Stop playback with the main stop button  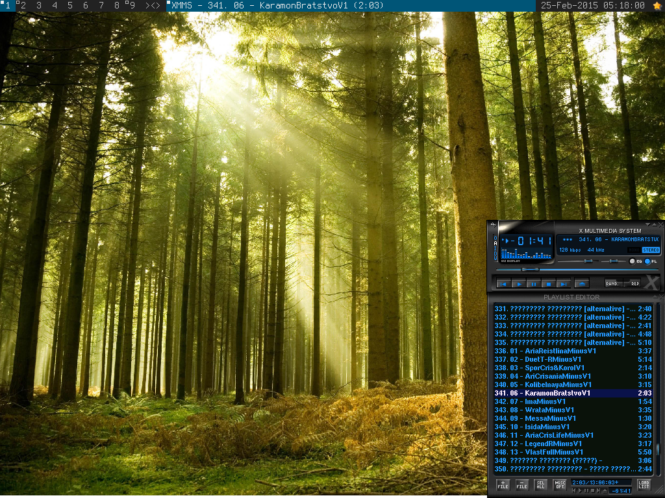coord(548,284)
